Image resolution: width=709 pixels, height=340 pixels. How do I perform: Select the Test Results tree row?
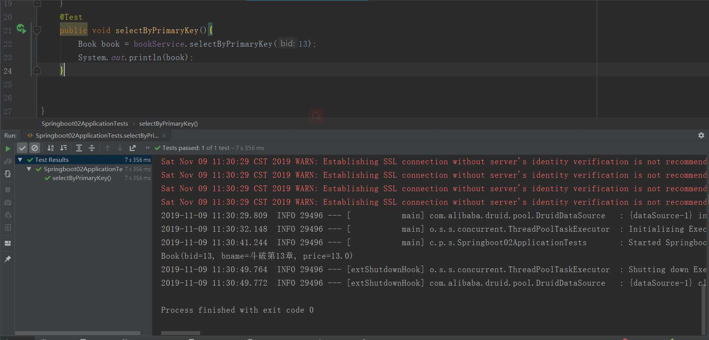point(83,160)
